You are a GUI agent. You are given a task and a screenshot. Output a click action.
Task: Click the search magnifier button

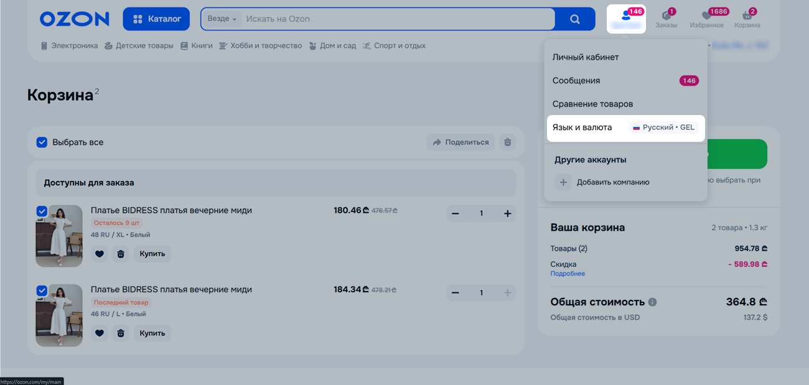(574, 19)
